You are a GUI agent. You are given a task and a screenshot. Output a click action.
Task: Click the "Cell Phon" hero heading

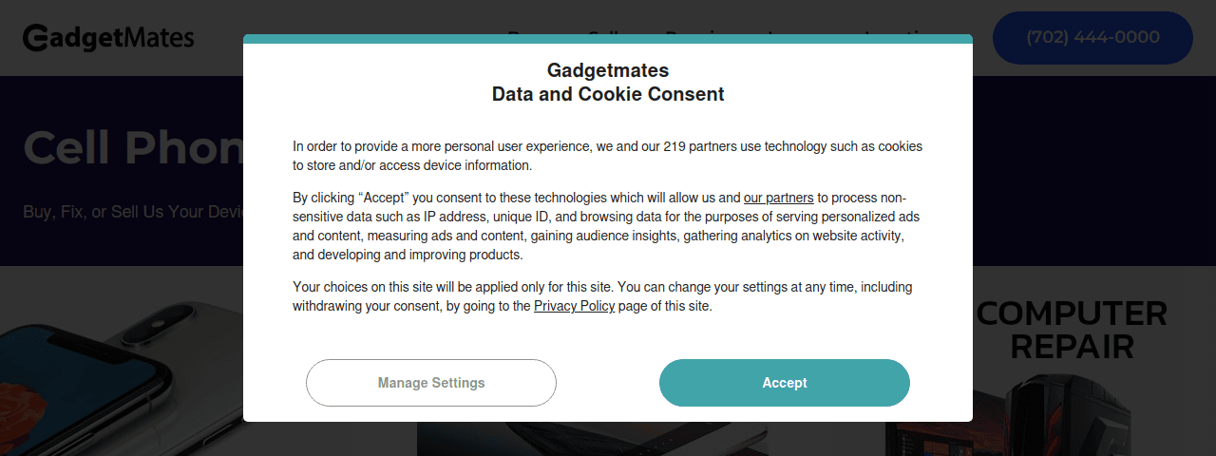[x=133, y=147]
